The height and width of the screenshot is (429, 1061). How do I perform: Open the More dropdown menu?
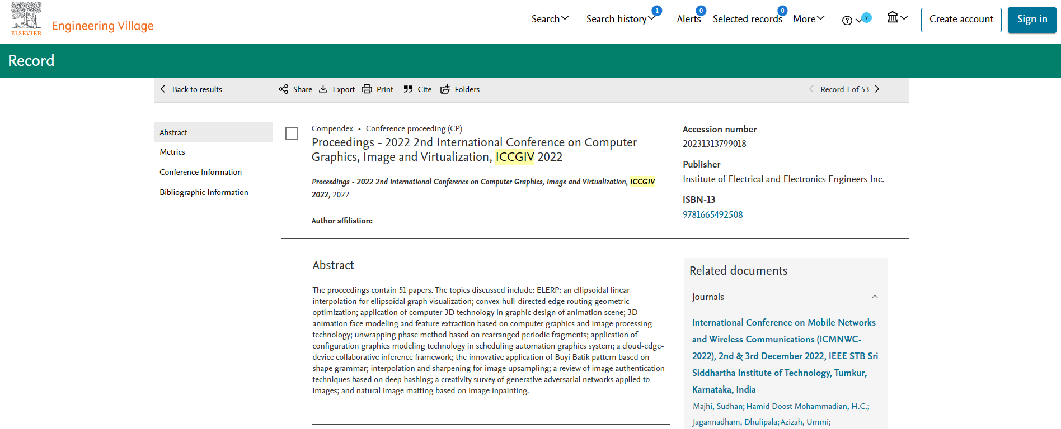(809, 19)
